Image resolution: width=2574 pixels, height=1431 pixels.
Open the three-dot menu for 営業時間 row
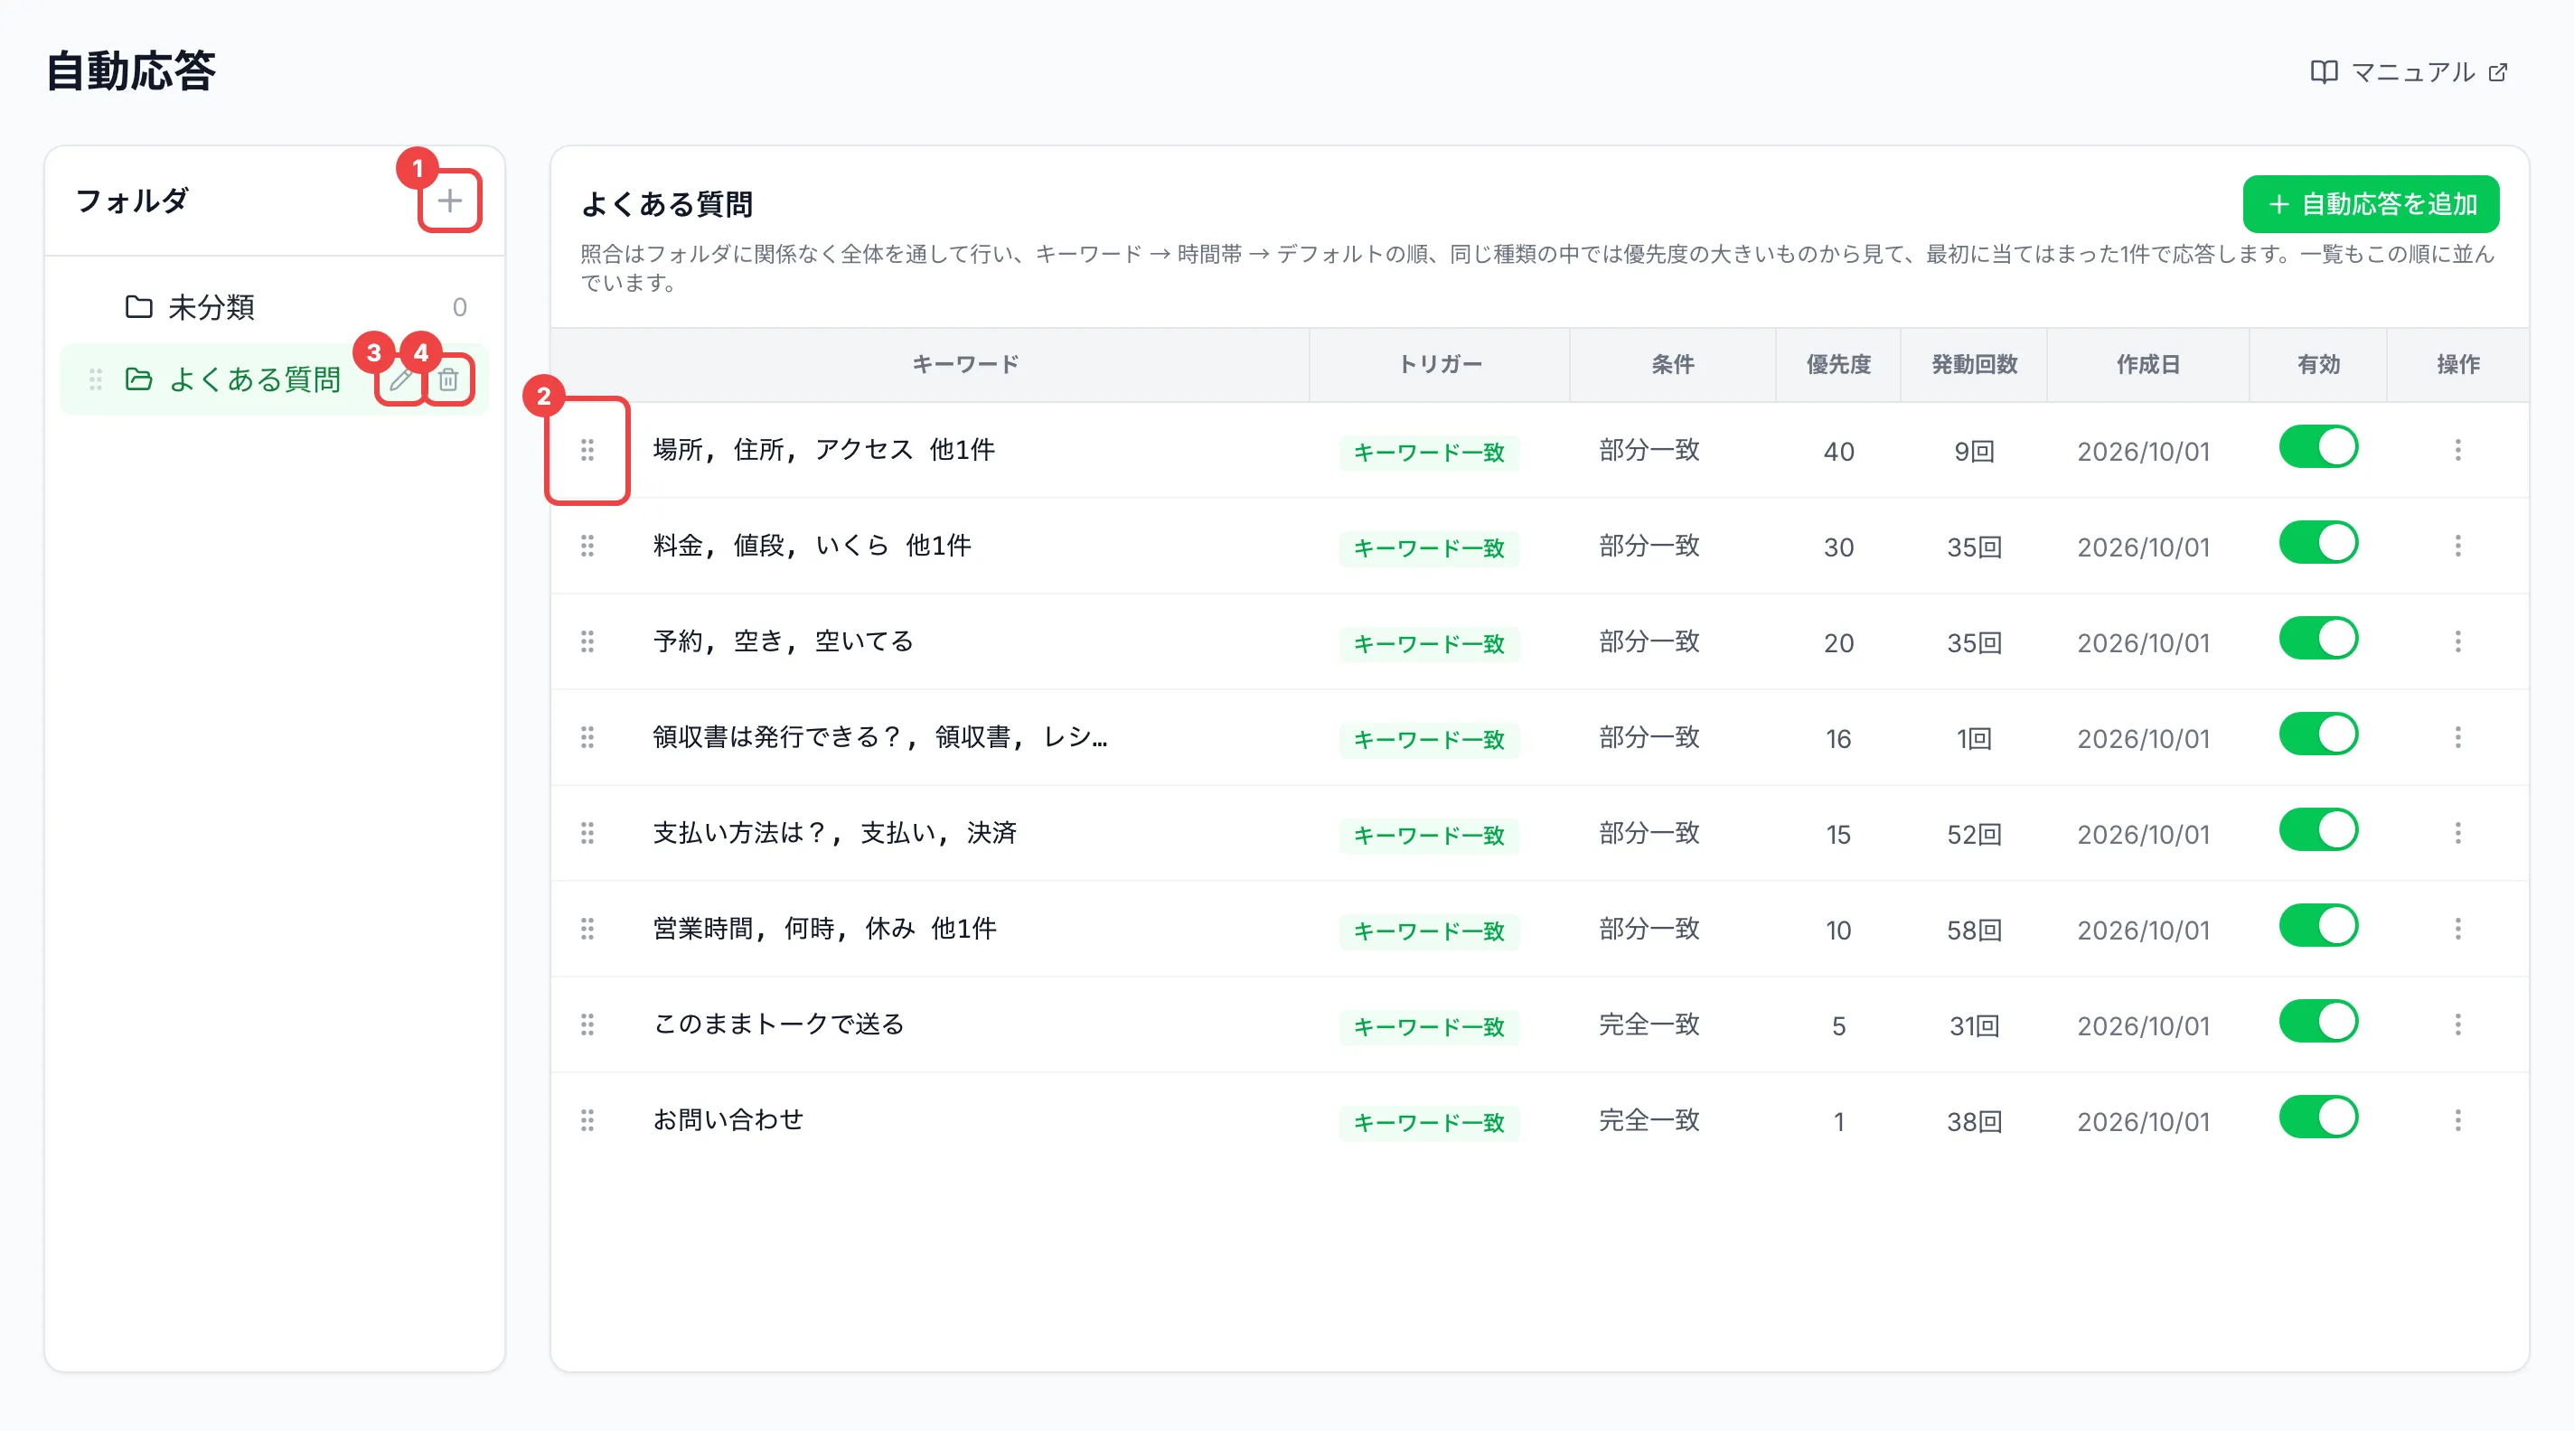[2458, 930]
